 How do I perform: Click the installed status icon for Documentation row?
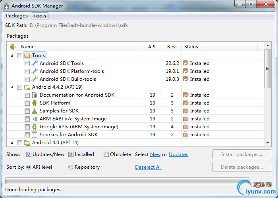point(185,95)
